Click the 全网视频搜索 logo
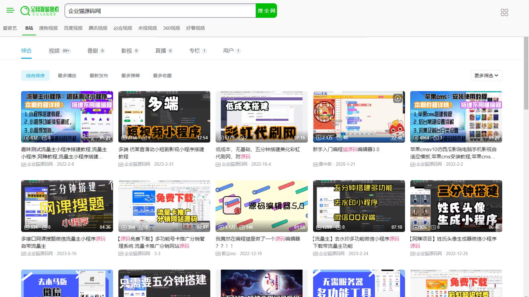529x297 pixels. (x=40, y=11)
